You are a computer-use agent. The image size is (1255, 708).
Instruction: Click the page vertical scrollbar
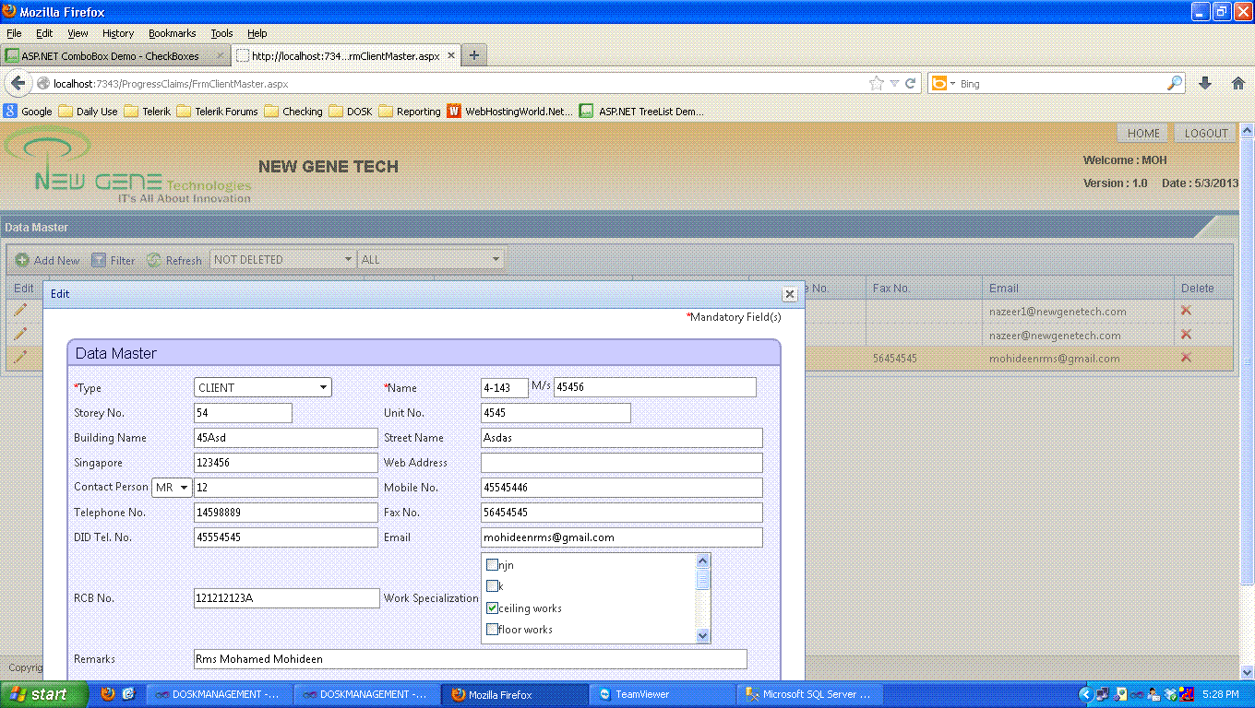[x=1247, y=361]
